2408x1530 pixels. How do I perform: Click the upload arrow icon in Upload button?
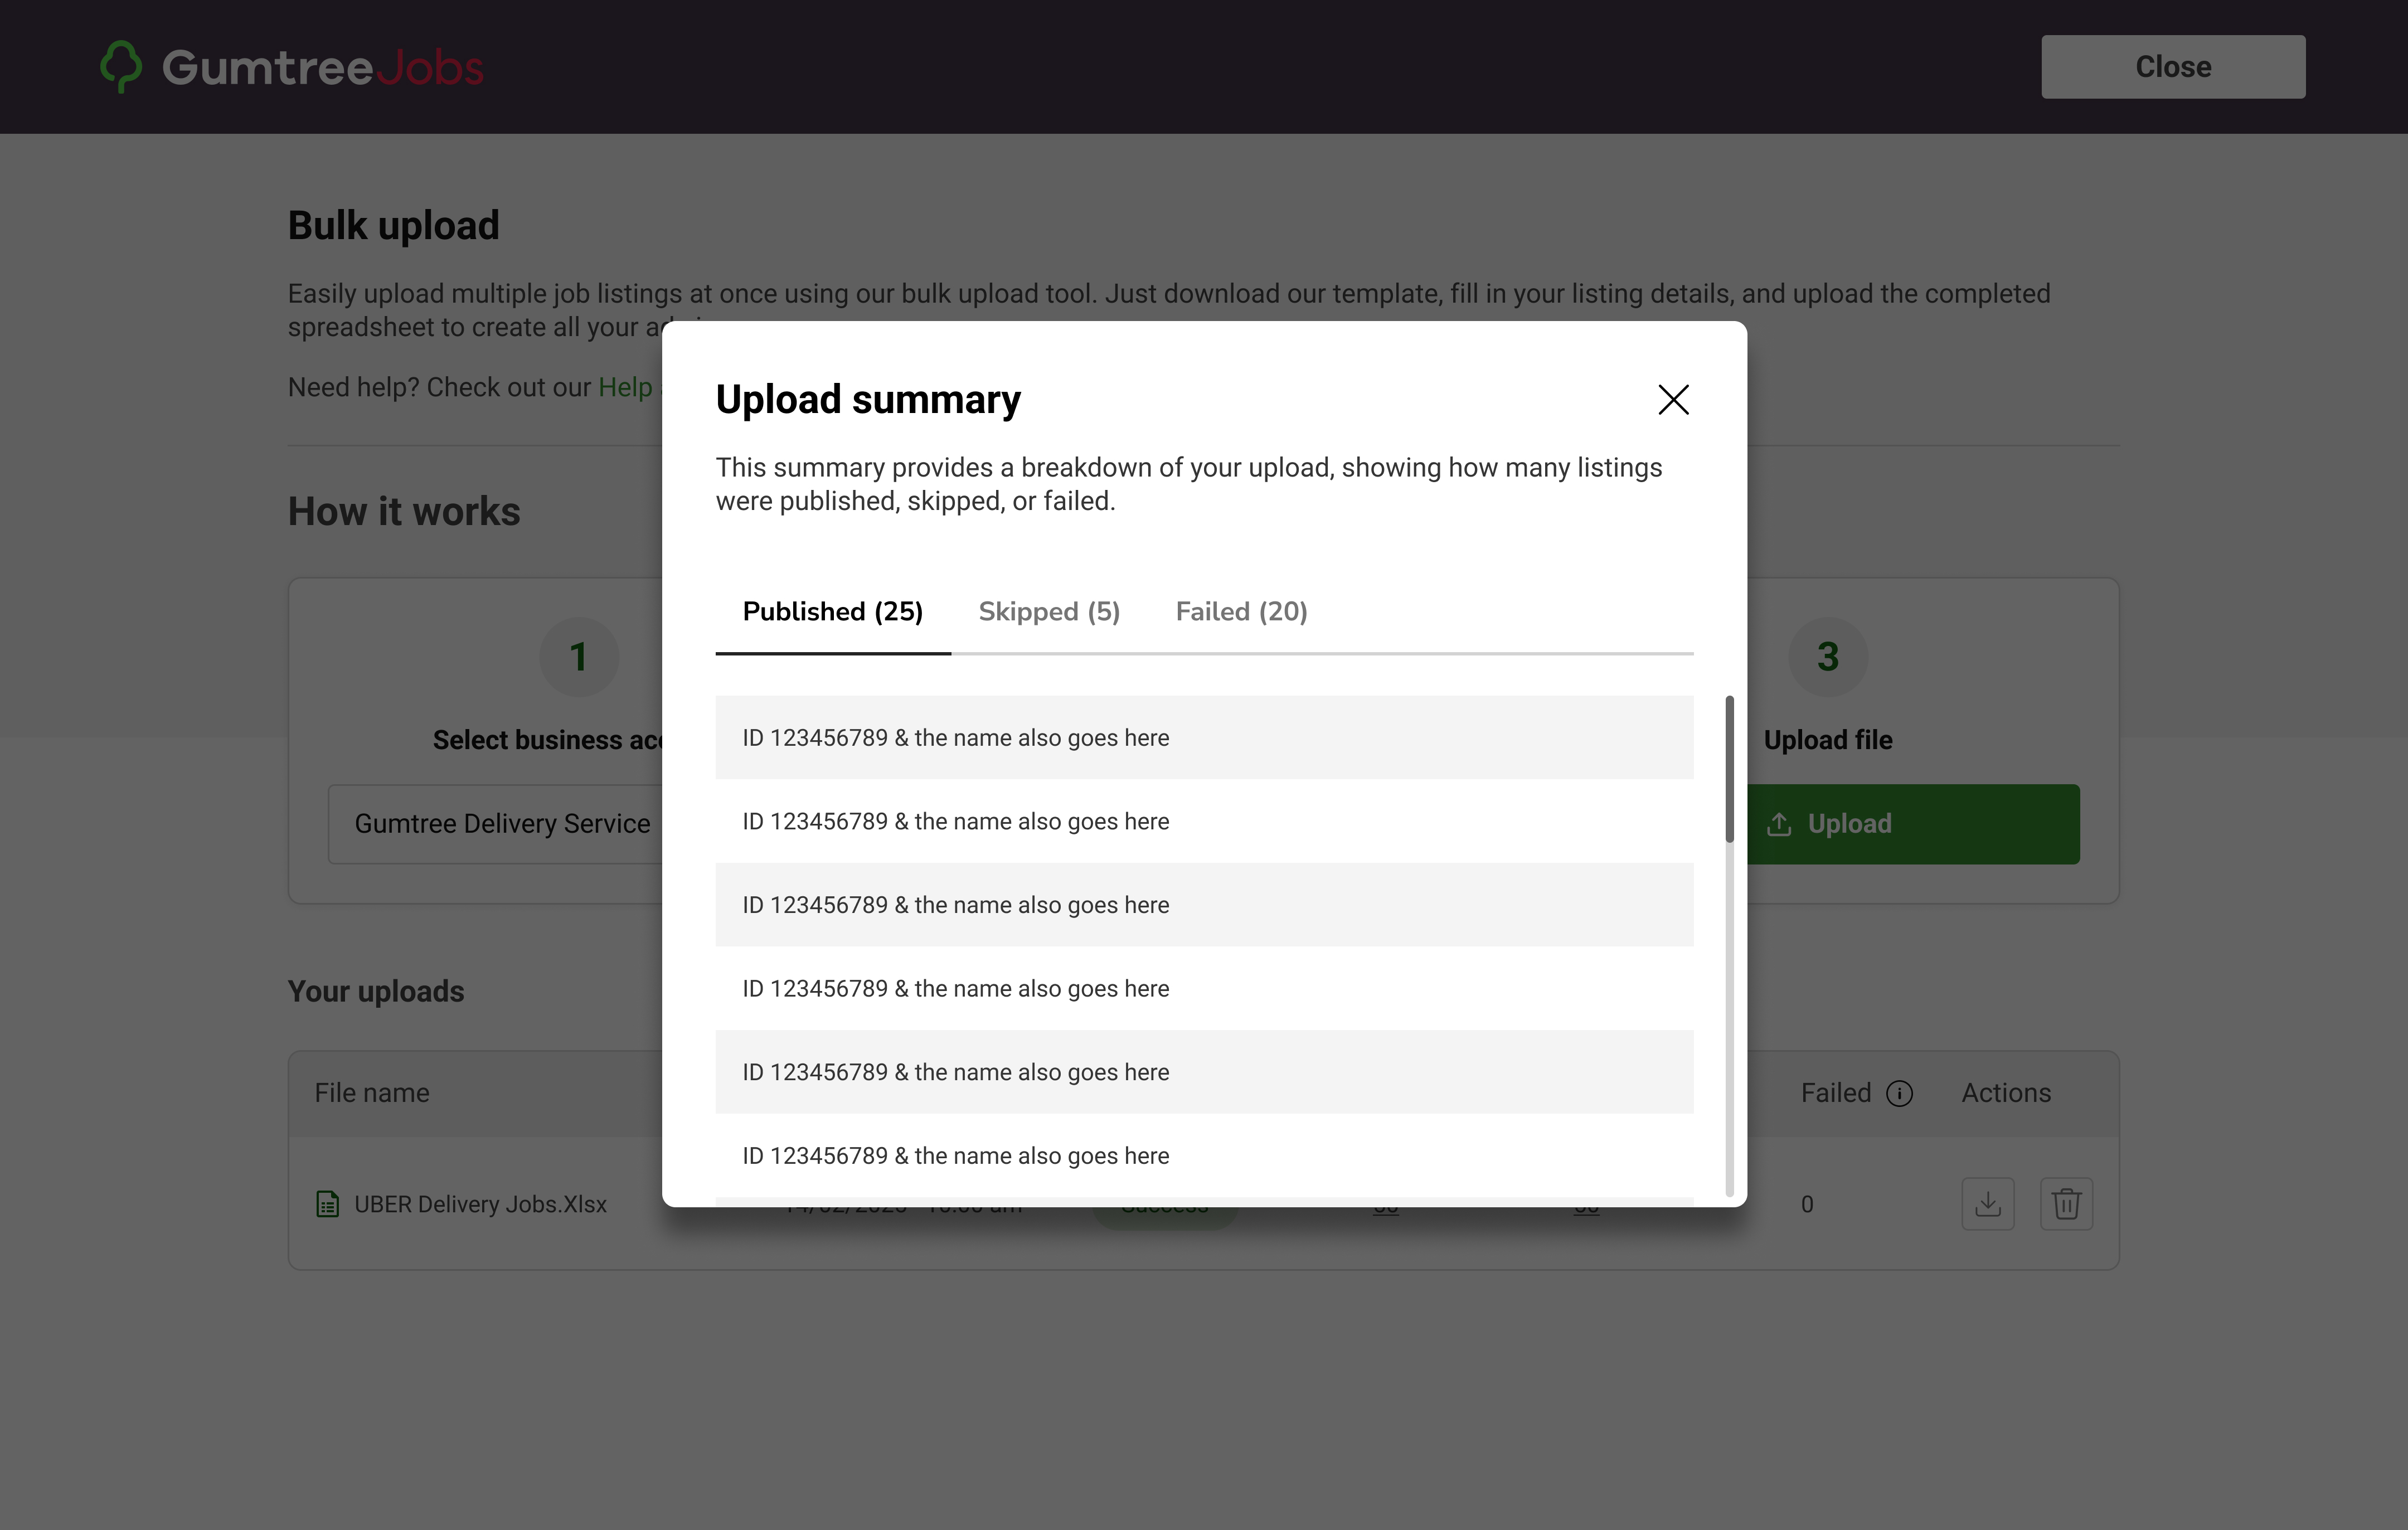coord(1779,824)
